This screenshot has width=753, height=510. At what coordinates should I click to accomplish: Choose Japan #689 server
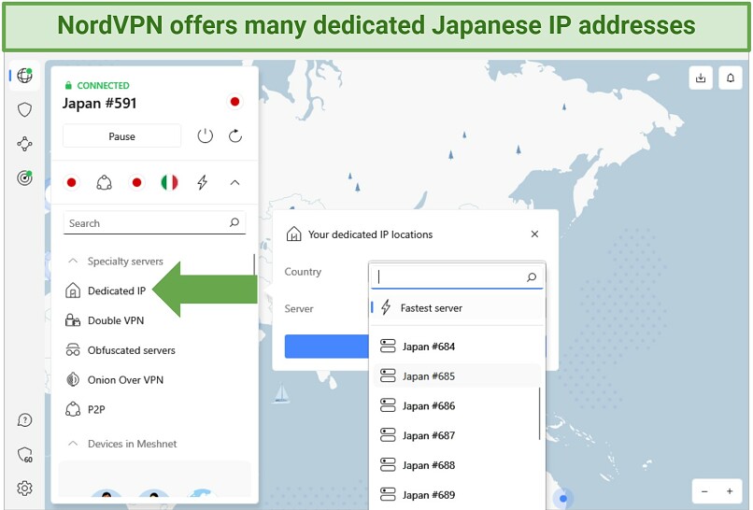[x=457, y=495]
